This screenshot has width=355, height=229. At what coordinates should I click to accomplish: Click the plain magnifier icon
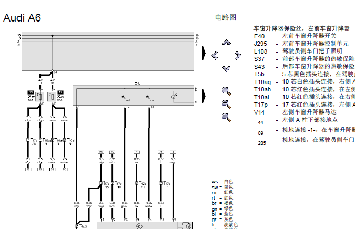pos(226,91)
